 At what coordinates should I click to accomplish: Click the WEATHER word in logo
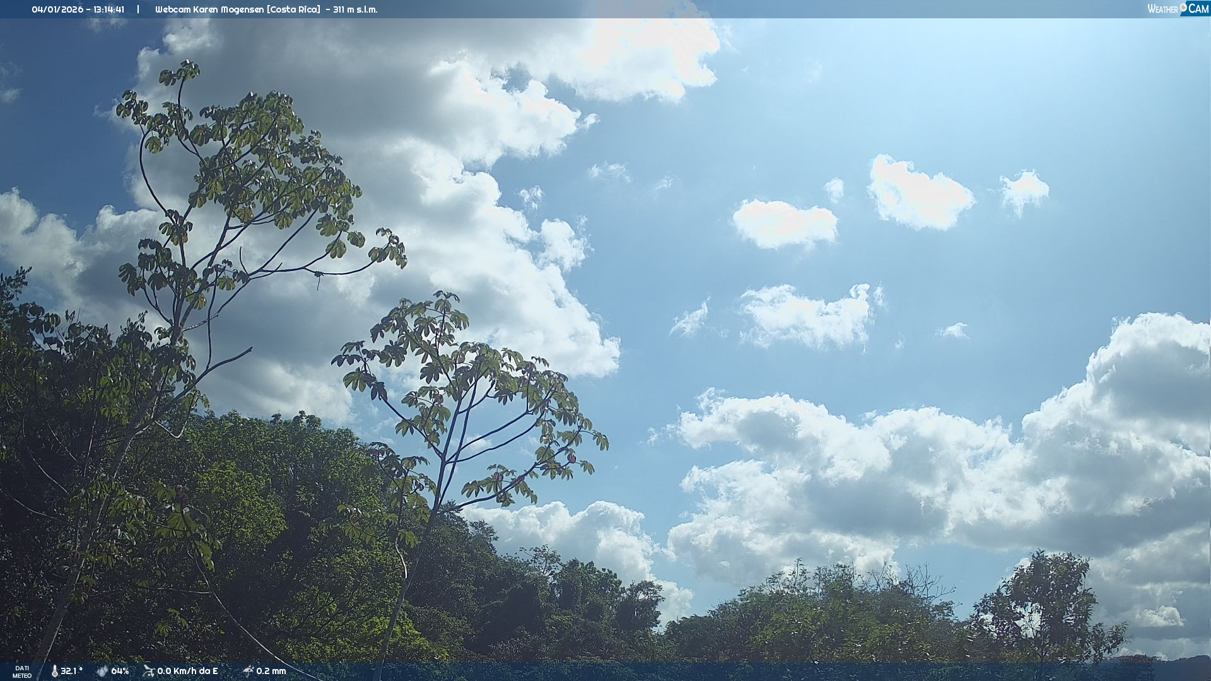[x=1162, y=9]
